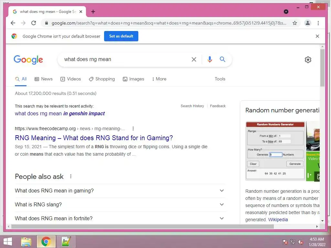Open 'RNG Meaning – What does RNG Stand for' result

(94, 138)
